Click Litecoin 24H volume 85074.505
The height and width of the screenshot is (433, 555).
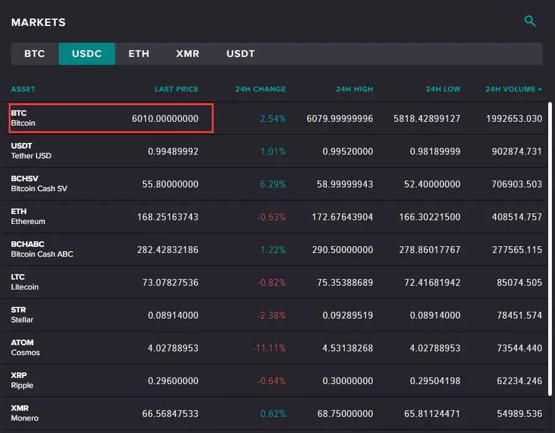(519, 283)
